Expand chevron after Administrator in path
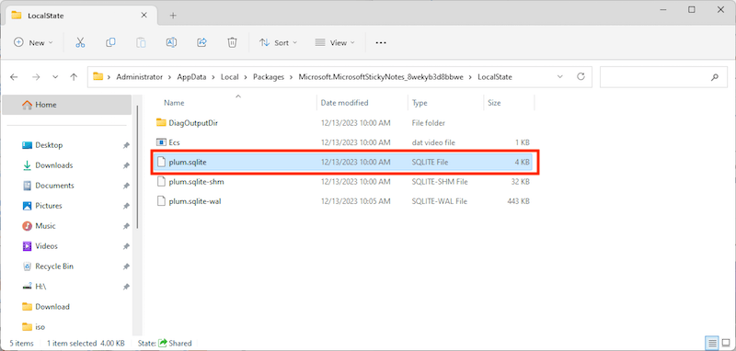This screenshot has height=351, width=736. tap(169, 77)
